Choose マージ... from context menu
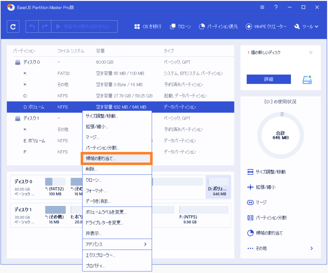 point(117,137)
